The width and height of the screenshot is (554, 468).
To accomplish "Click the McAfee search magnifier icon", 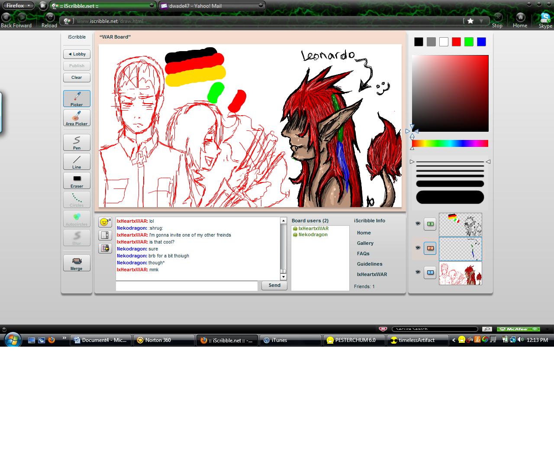I will (x=487, y=329).
